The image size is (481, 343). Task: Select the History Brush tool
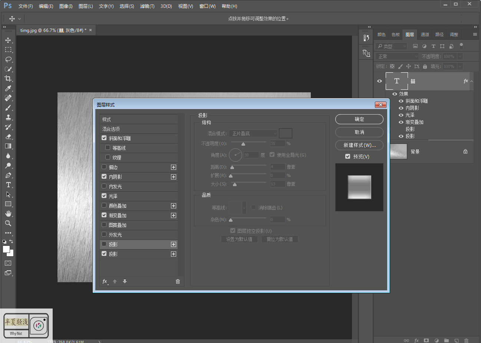tap(8, 127)
